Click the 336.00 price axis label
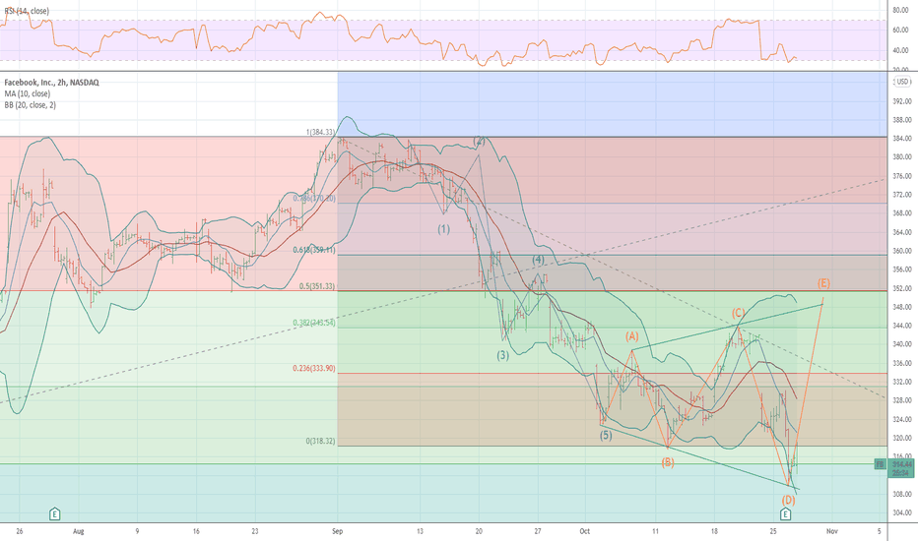 coord(902,363)
